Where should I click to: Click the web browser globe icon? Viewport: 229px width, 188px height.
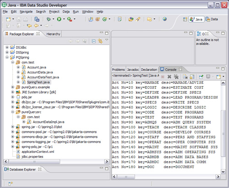point(164,19)
